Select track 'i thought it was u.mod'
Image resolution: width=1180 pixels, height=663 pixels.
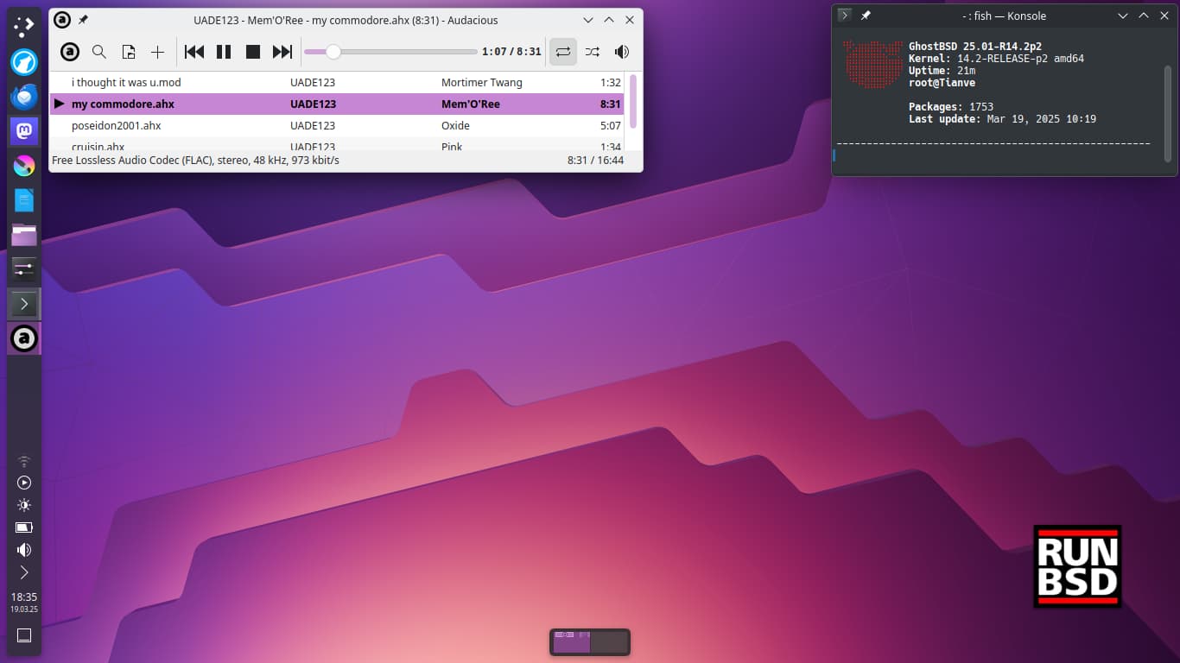pos(337,82)
